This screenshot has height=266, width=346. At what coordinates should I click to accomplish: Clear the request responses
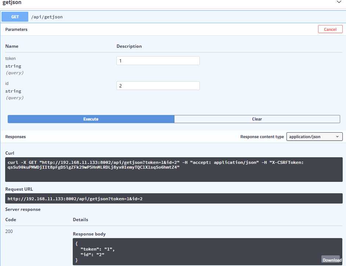click(x=257, y=119)
